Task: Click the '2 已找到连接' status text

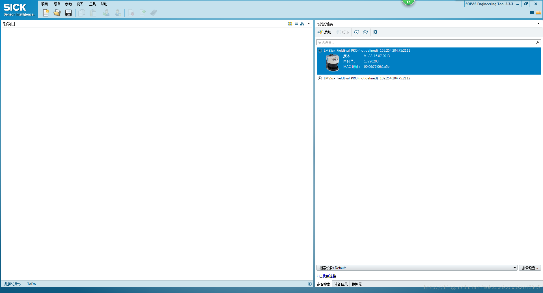Action: click(326, 276)
